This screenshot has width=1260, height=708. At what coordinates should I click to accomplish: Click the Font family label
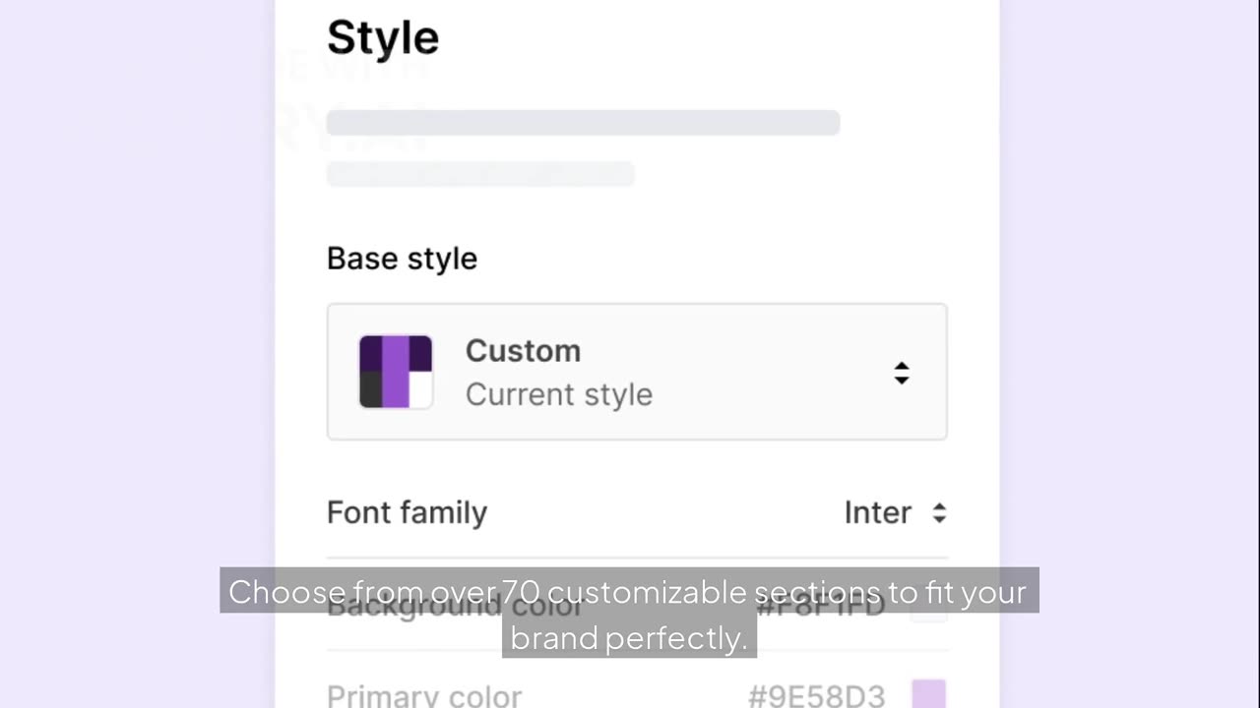tap(407, 512)
